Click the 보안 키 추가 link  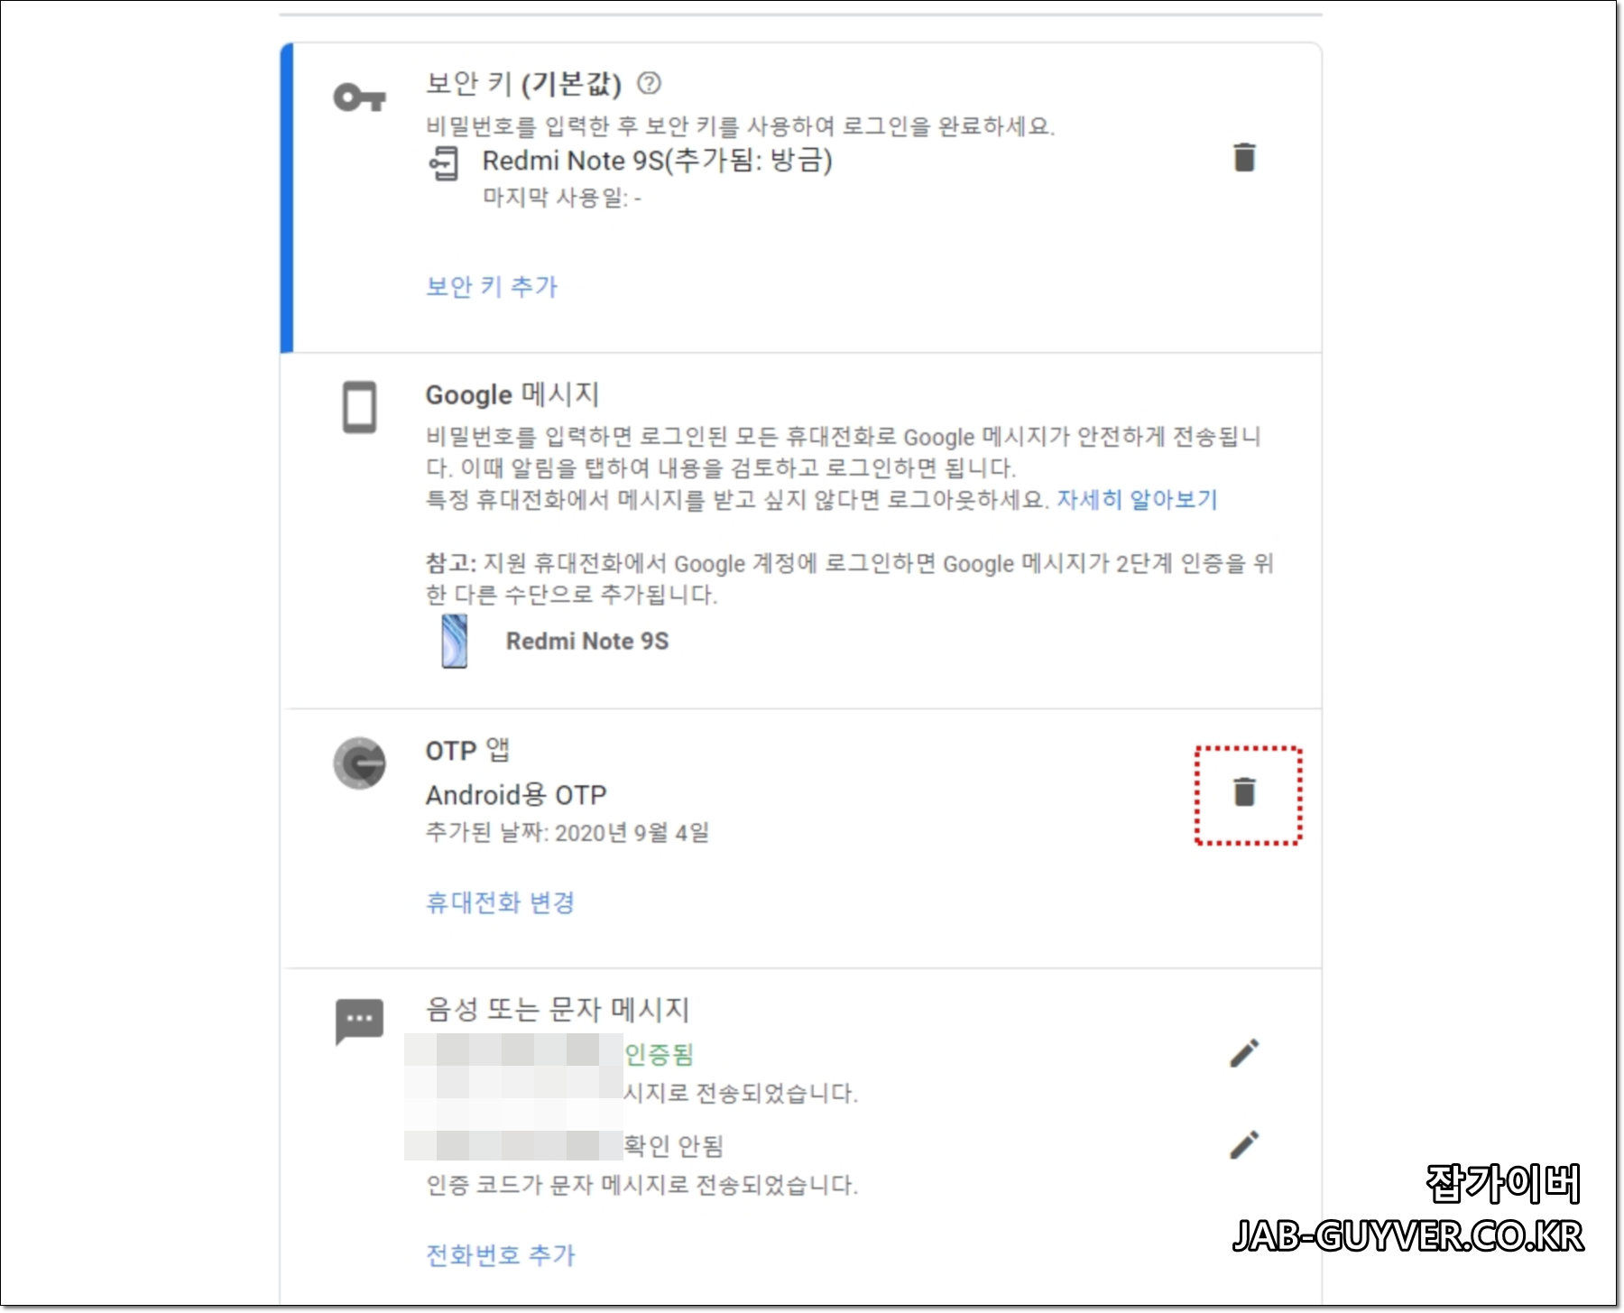point(493,287)
